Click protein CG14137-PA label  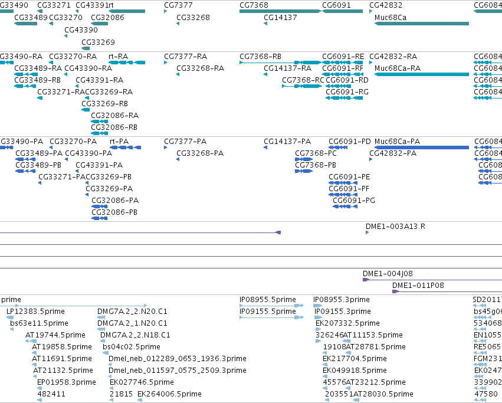click(287, 141)
